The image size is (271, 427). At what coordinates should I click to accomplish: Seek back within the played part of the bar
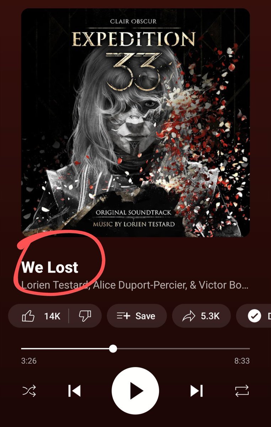tap(65, 349)
